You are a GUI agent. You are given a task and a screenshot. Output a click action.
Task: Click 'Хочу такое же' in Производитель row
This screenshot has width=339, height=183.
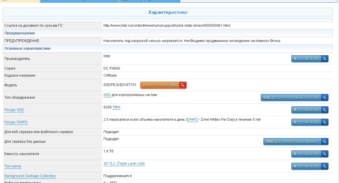310,59
